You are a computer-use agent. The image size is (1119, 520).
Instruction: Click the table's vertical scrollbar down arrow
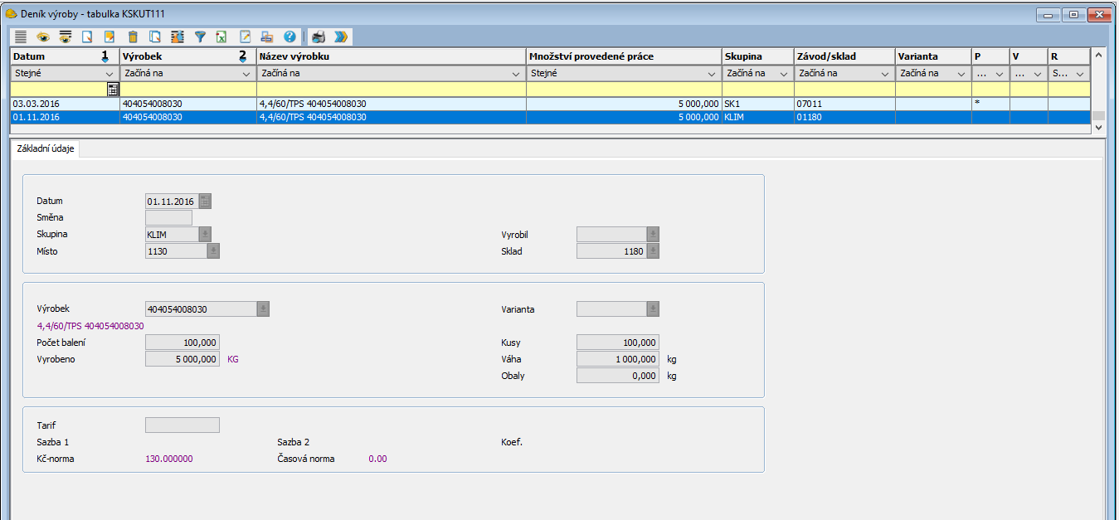[x=1098, y=128]
